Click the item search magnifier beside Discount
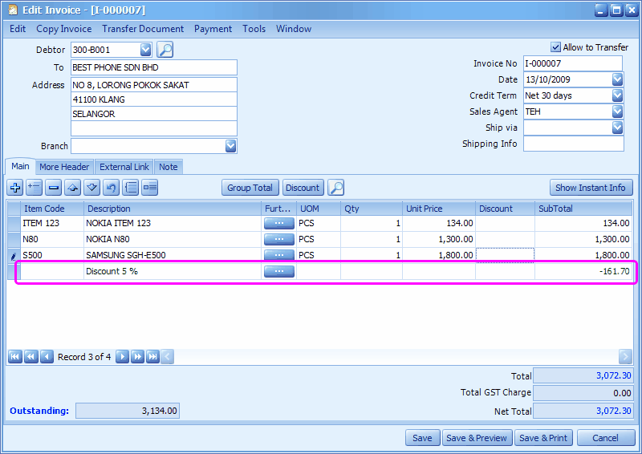 click(x=336, y=188)
